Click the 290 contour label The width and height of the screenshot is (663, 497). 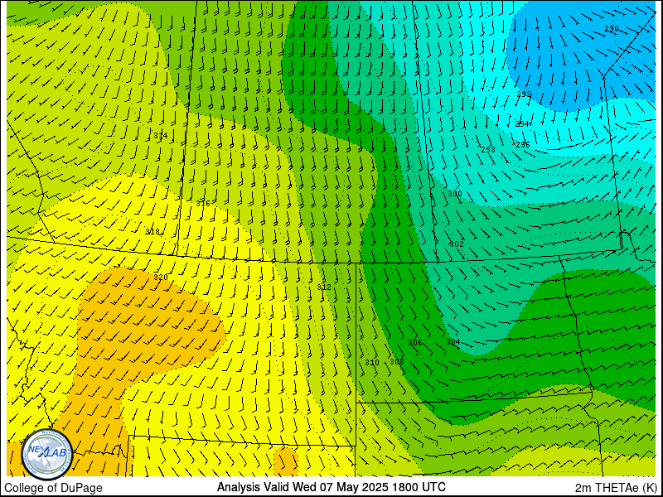click(612, 29)
